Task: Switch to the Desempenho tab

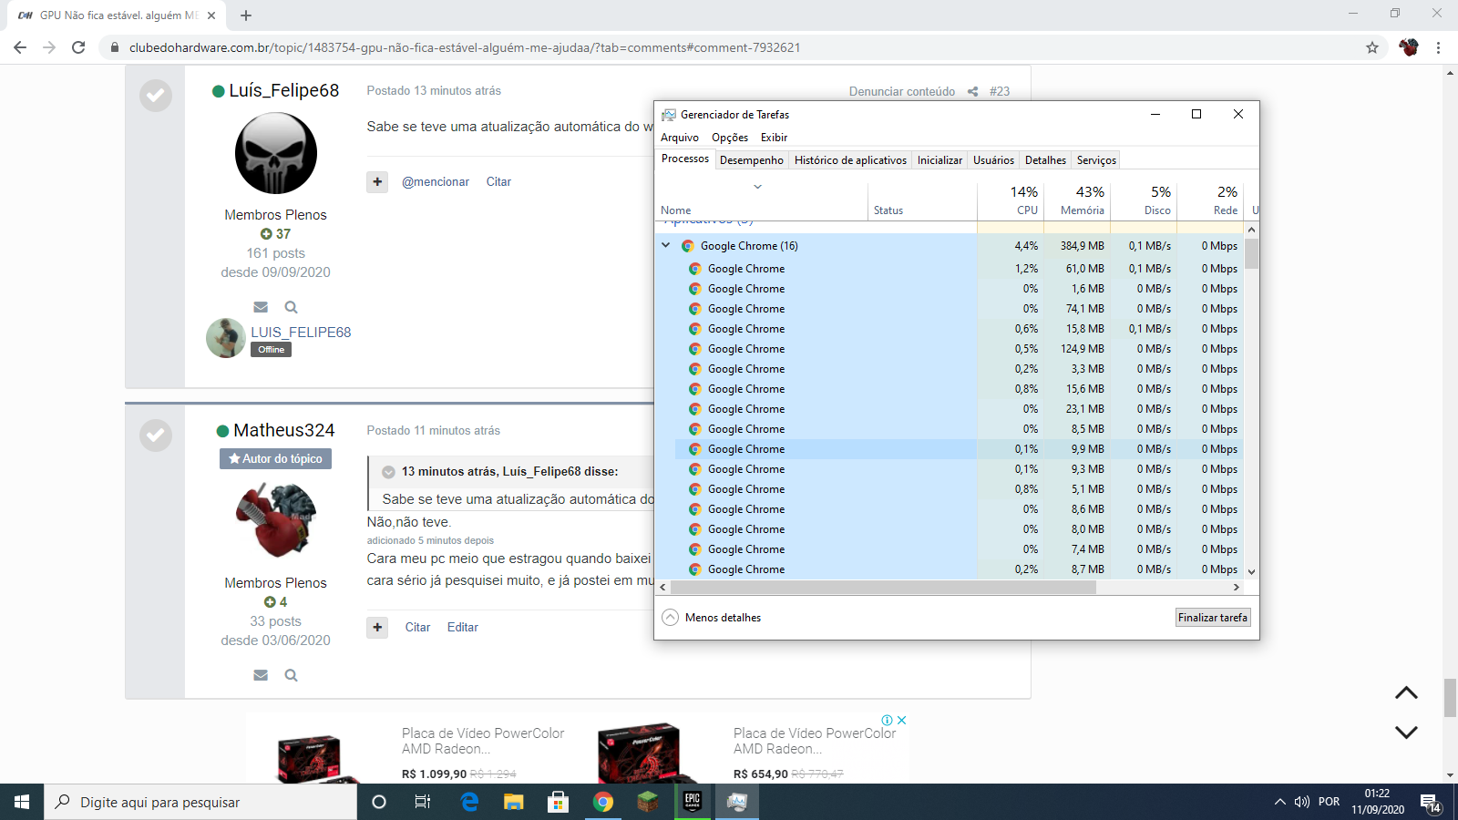Action: [752, 160]
